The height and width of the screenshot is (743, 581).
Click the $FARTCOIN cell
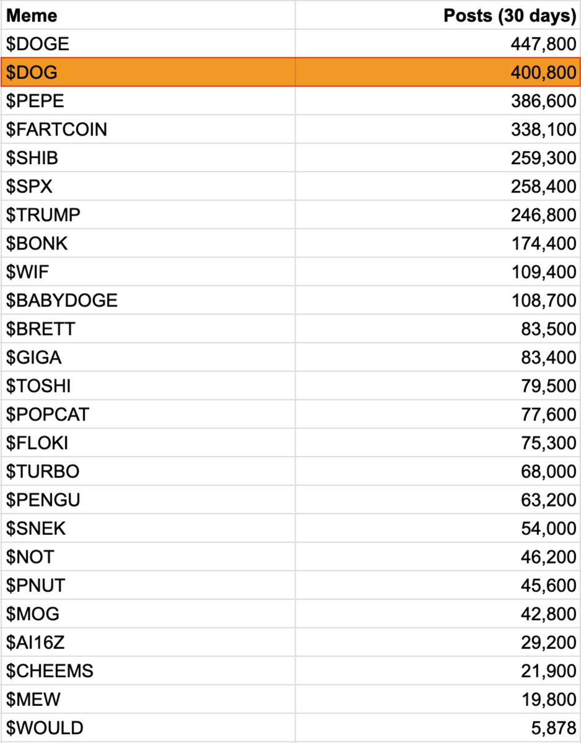tap(148, 129)
